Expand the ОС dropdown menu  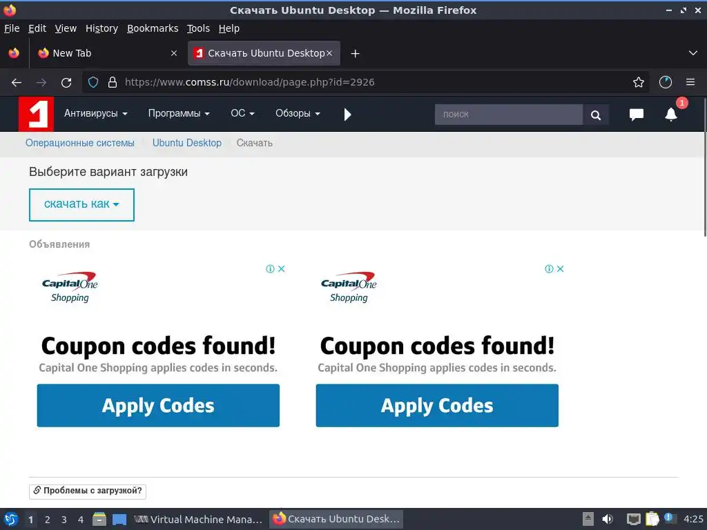(x=242, y=114)
